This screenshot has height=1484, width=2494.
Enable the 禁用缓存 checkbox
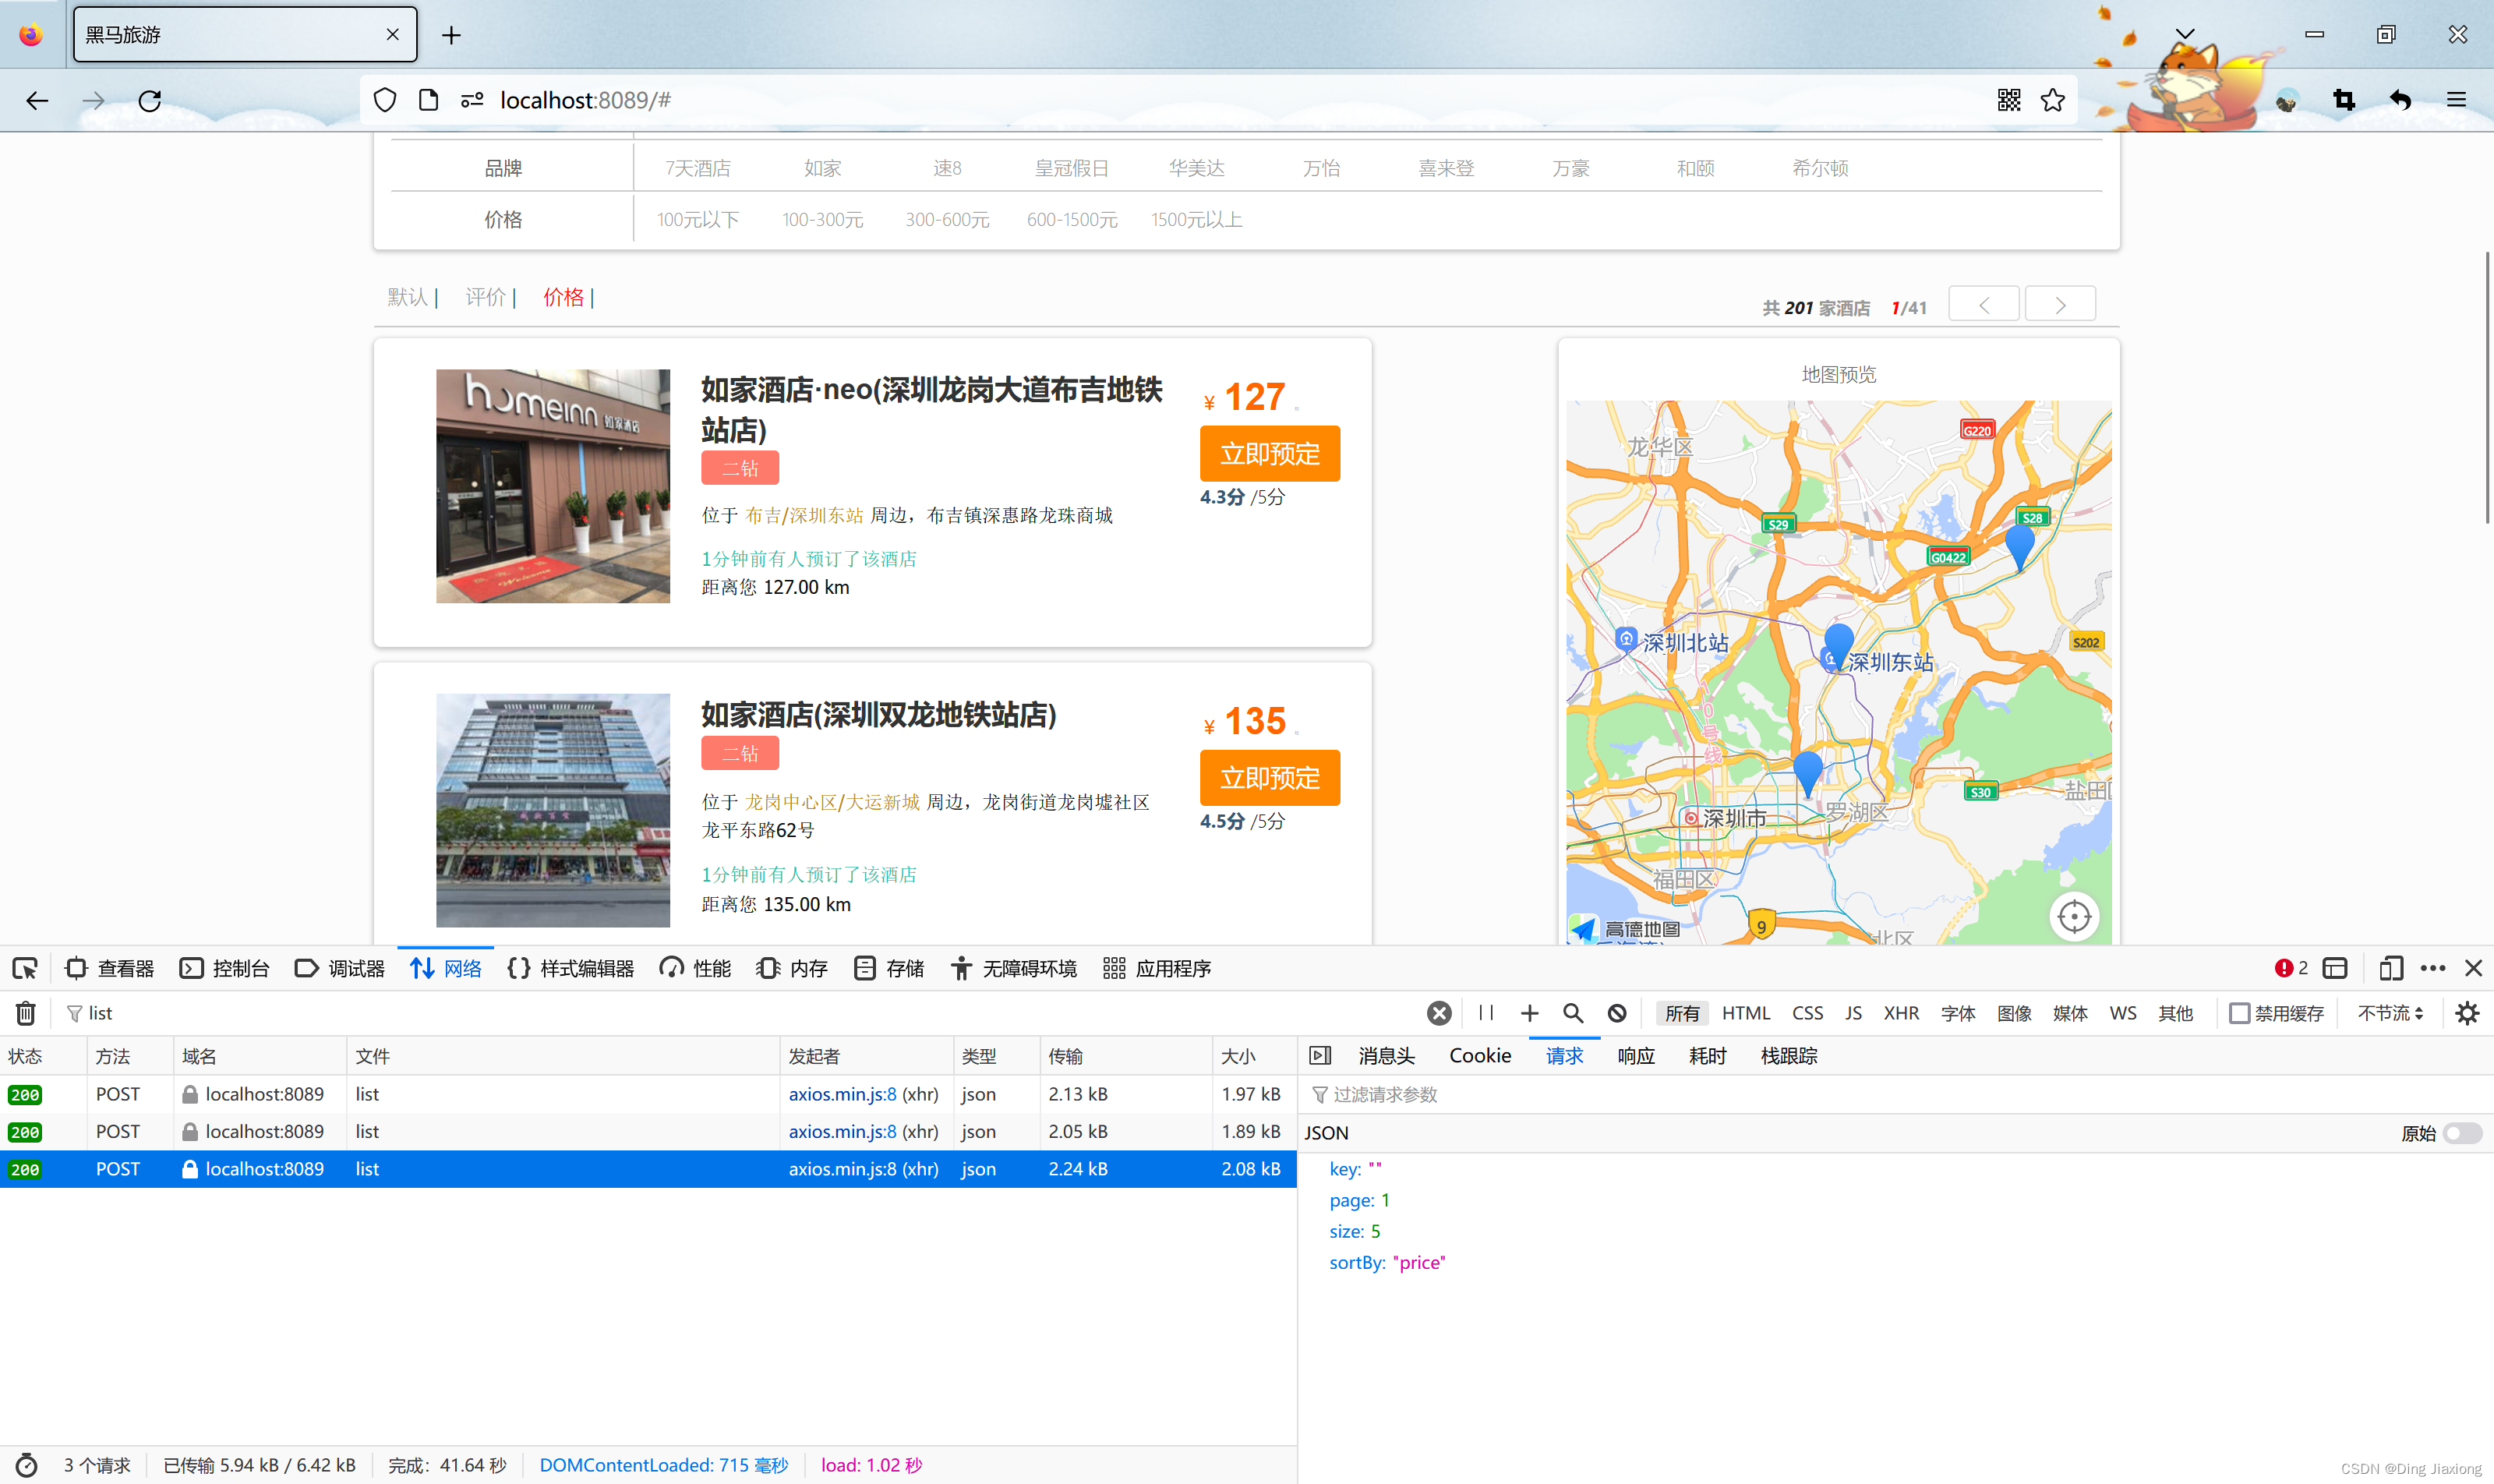point(2241,1013)
